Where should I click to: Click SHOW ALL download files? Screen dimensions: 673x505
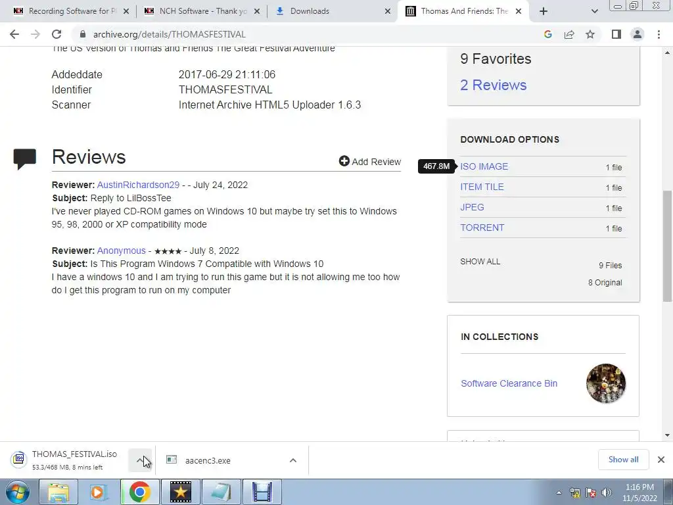pos(480,262)
